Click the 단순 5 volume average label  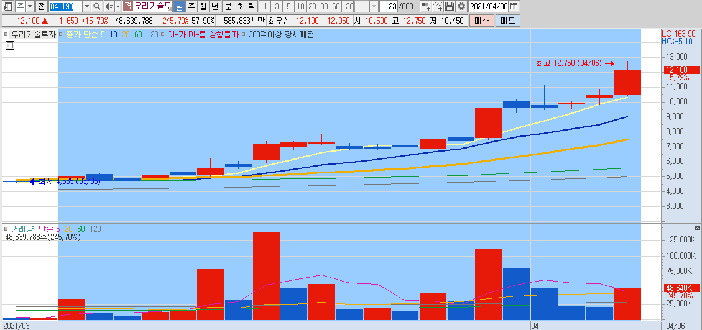click(49, 229)
